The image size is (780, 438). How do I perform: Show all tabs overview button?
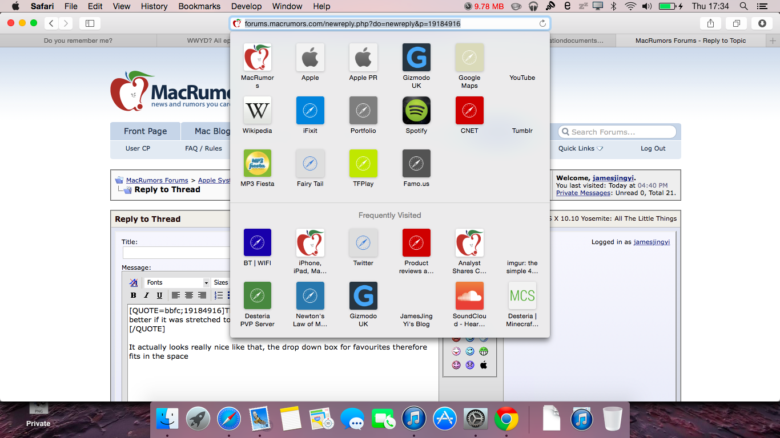point(737,23)
